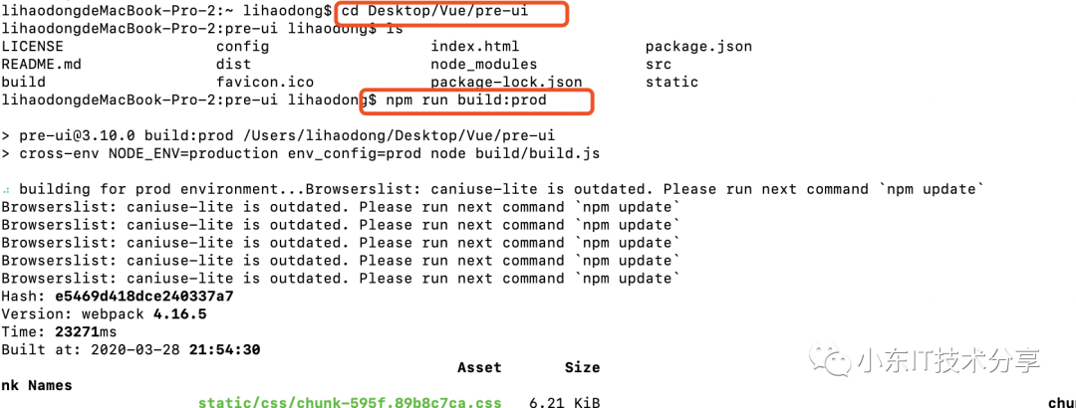
Task: Click package-lock.json in the listing
Action: 506,83
